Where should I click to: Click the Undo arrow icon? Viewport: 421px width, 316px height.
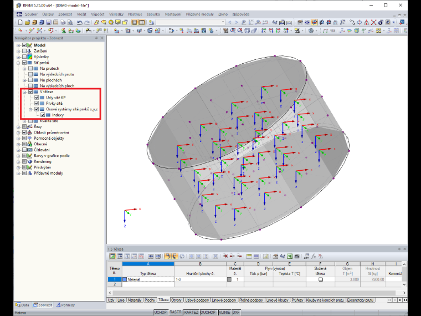tap(79, 22)
